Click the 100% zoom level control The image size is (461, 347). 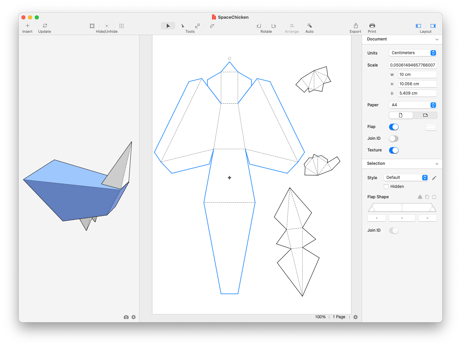click(x=320, y=317)
